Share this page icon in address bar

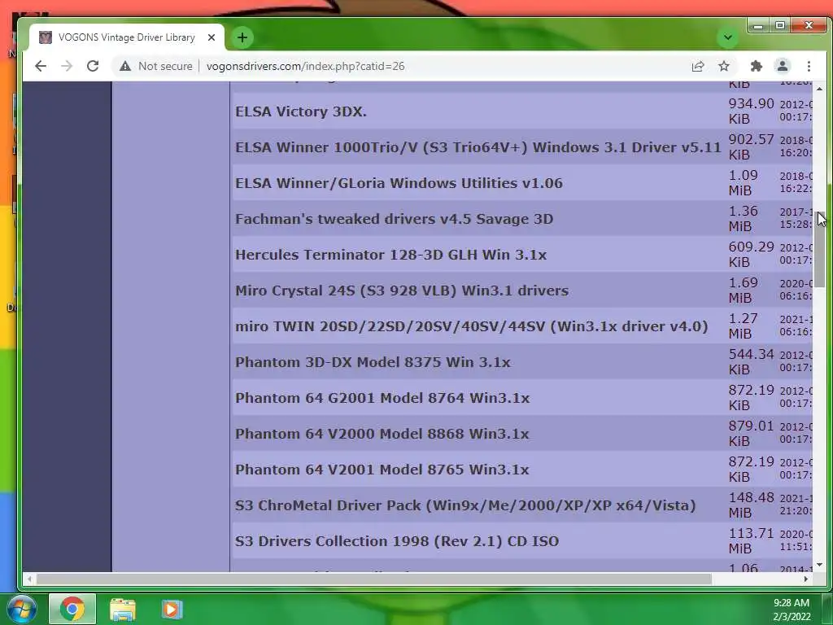(x=697, y=66)
